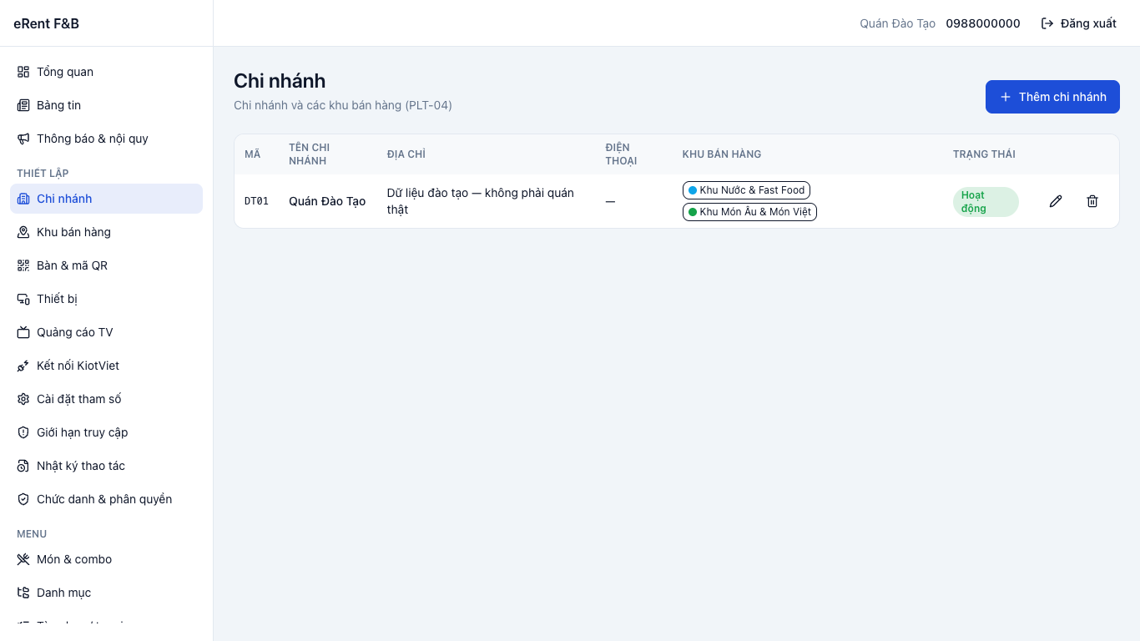The height and width of the screenshot is (641, 1140).
Task: Click the Chức danh & phân quyền shield-check icon
Action: coord(23,499)
